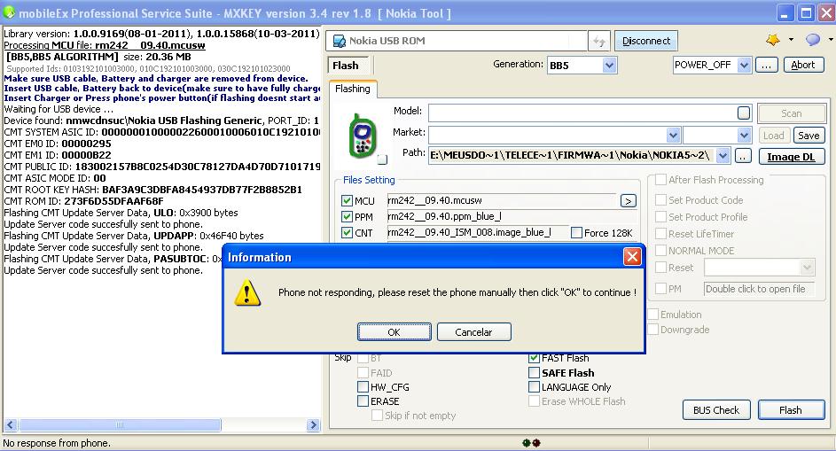
Task: Toggle the small checkbox under phone icon
Action: (x=382, y=159)
